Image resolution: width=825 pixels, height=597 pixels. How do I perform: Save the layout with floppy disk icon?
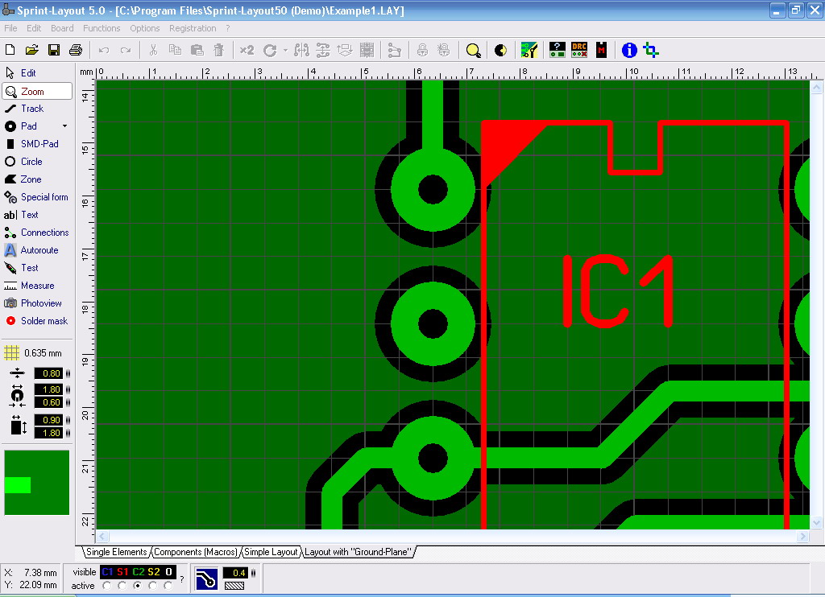pyautogui.click(x=54, y=50)
